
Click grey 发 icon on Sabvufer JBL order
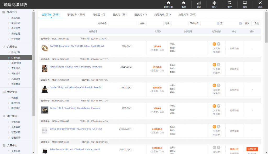pos(219,147)
